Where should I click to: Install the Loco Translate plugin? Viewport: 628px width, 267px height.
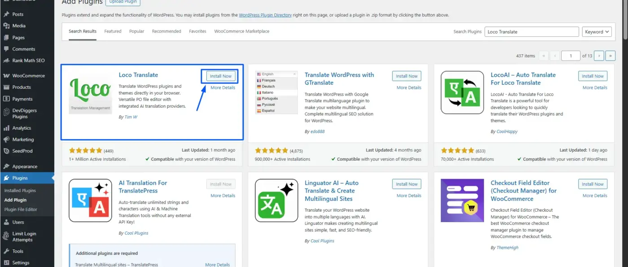(221, 76)
